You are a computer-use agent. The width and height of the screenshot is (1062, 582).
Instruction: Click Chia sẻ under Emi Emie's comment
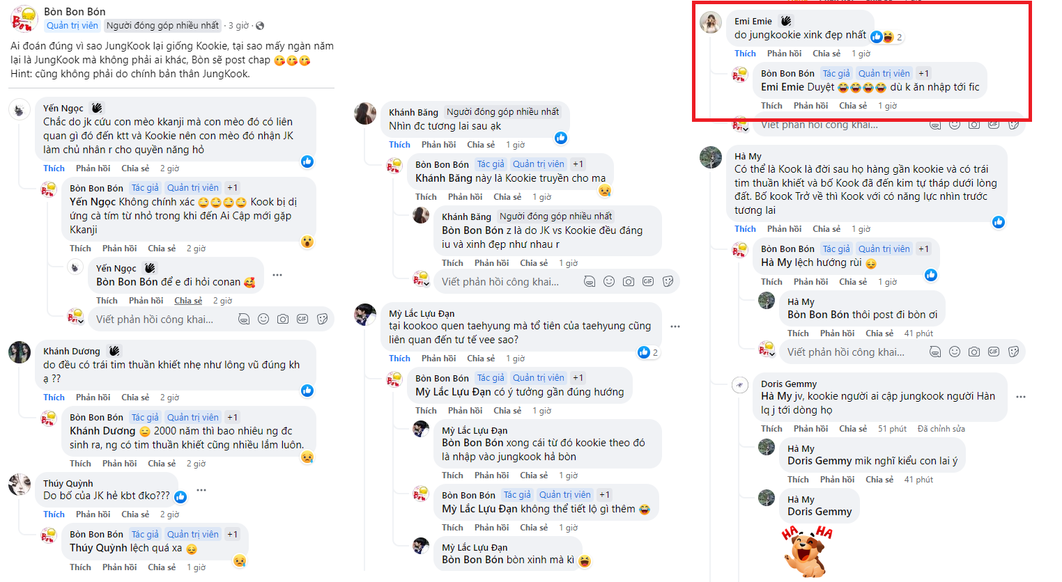click(x=826, y=54)
